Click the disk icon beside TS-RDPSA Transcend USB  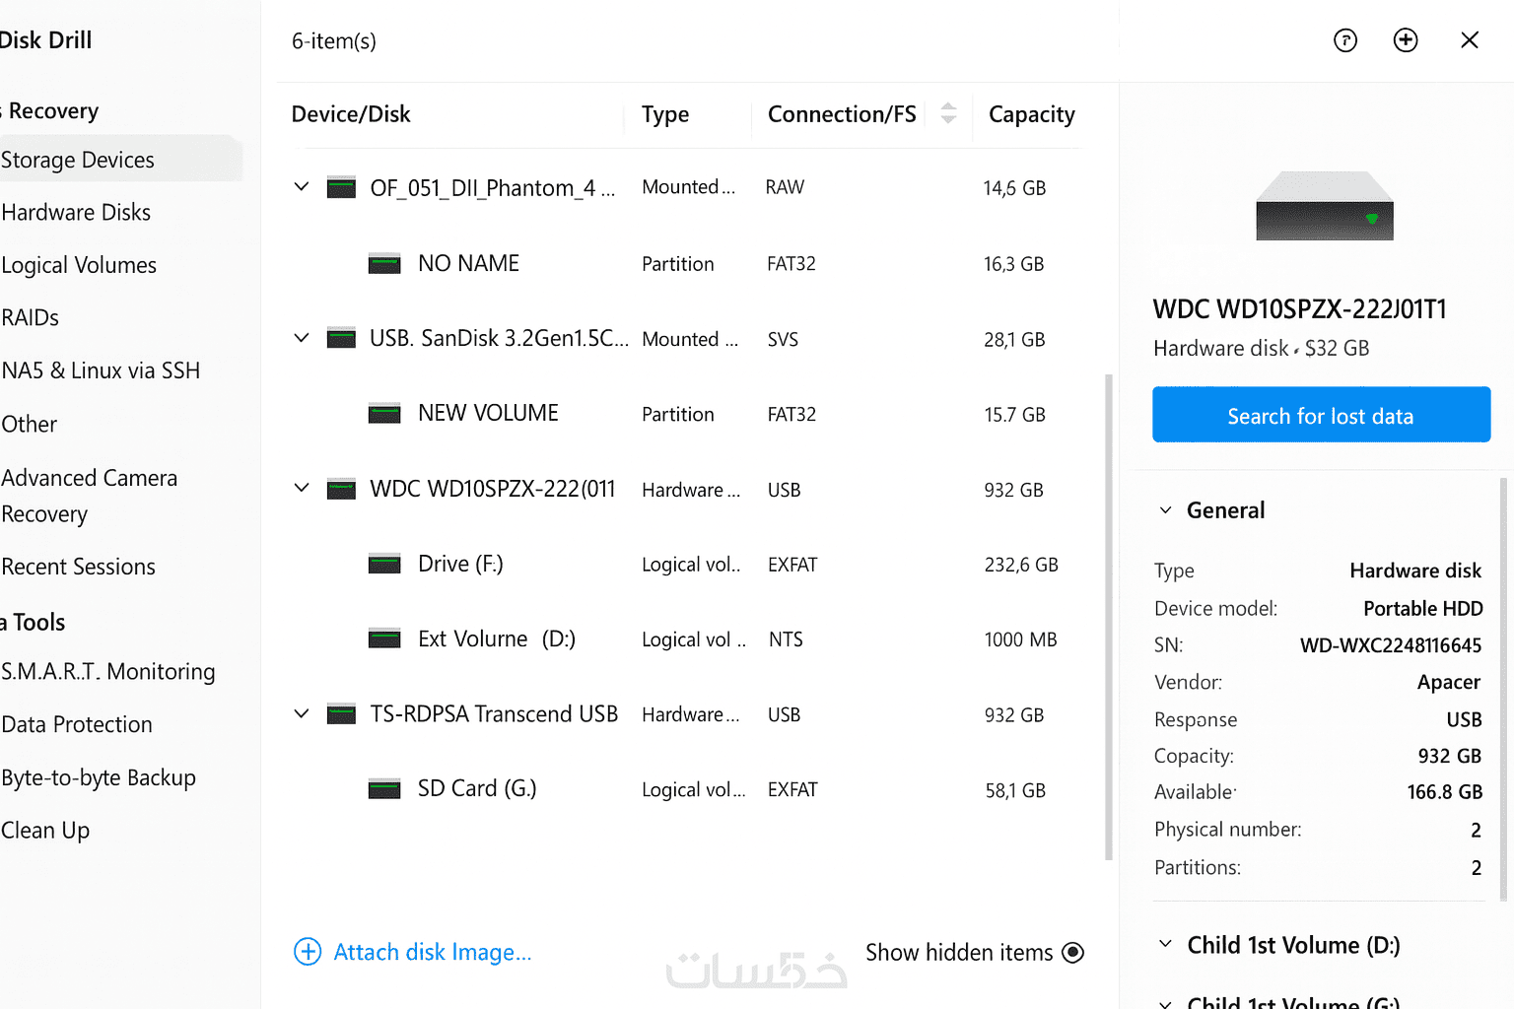pos(341,713)
